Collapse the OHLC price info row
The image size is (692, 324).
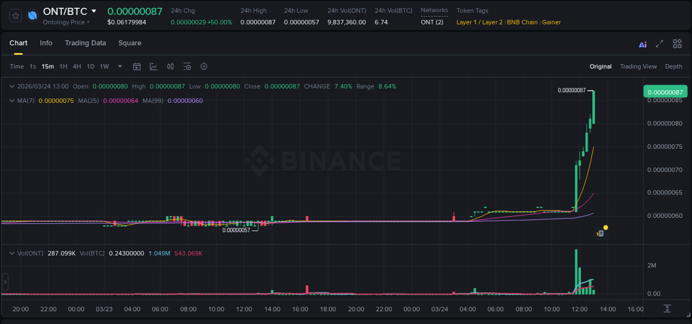(x=12, y=86)
